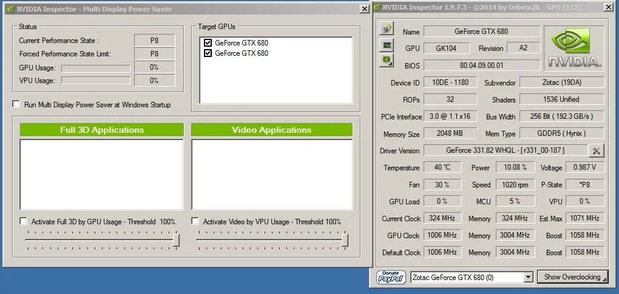Click Est.Max value 1071 MHz
The width and height of the screenshot is (619, 294).
click(585, 218)
